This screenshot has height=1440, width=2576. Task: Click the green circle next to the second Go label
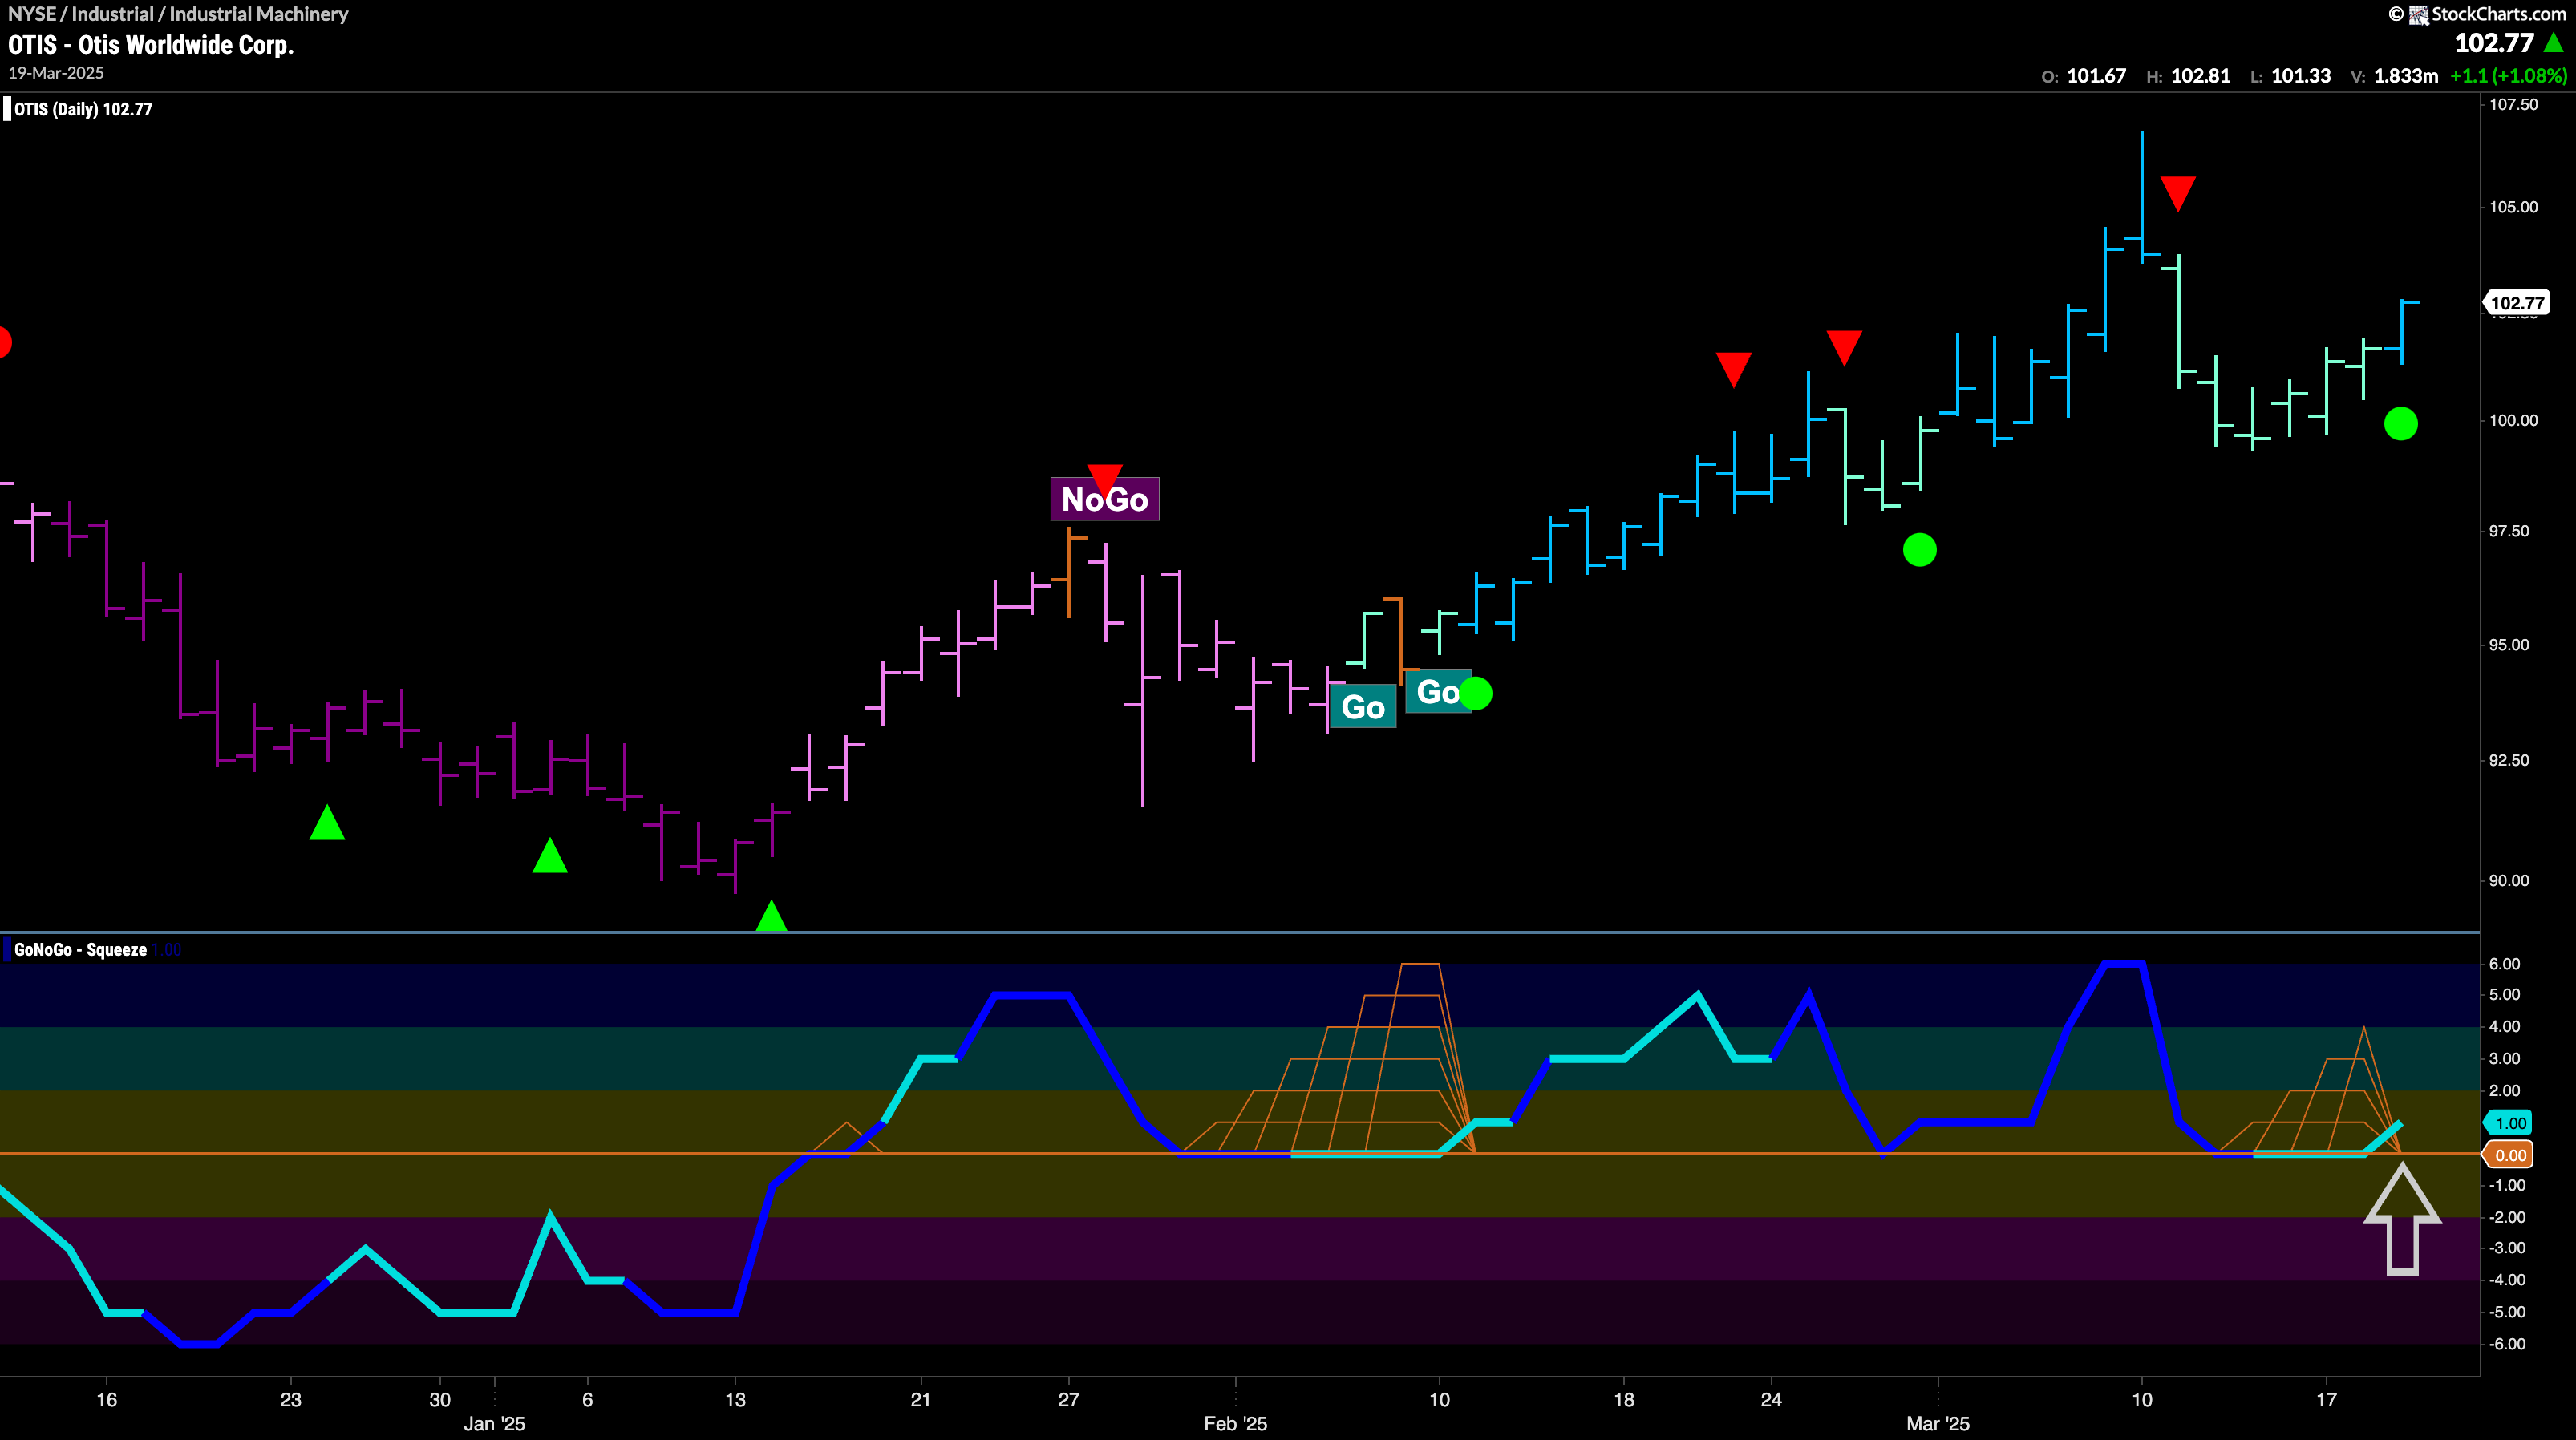point(1476,693)
